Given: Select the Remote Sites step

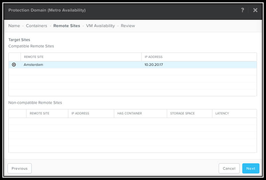Looking at the screenshot, I should [66, 26].
